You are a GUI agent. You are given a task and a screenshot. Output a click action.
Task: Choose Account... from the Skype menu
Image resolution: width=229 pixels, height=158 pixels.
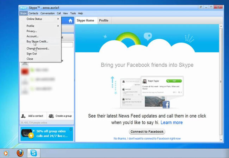tap(40, 36)
